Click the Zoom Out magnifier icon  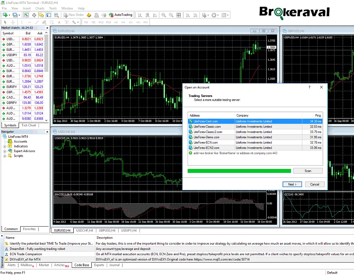point(171,15)
